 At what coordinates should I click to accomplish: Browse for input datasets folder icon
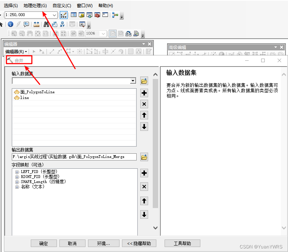[x=144, y=81]
